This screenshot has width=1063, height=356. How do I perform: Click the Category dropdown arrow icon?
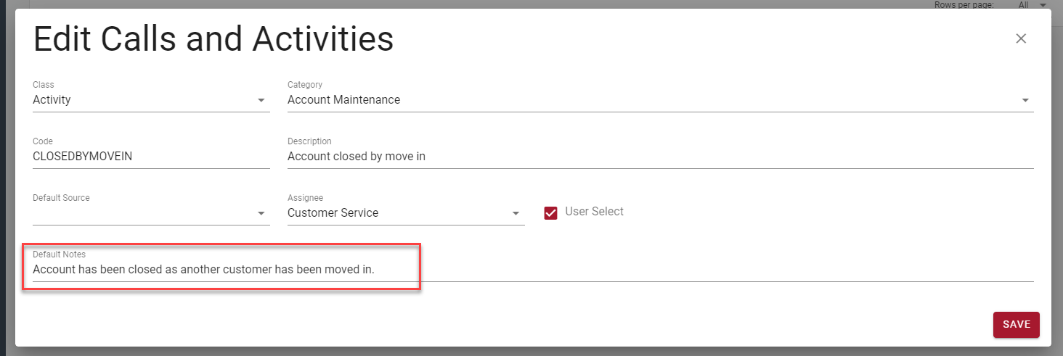[1025, 100]
